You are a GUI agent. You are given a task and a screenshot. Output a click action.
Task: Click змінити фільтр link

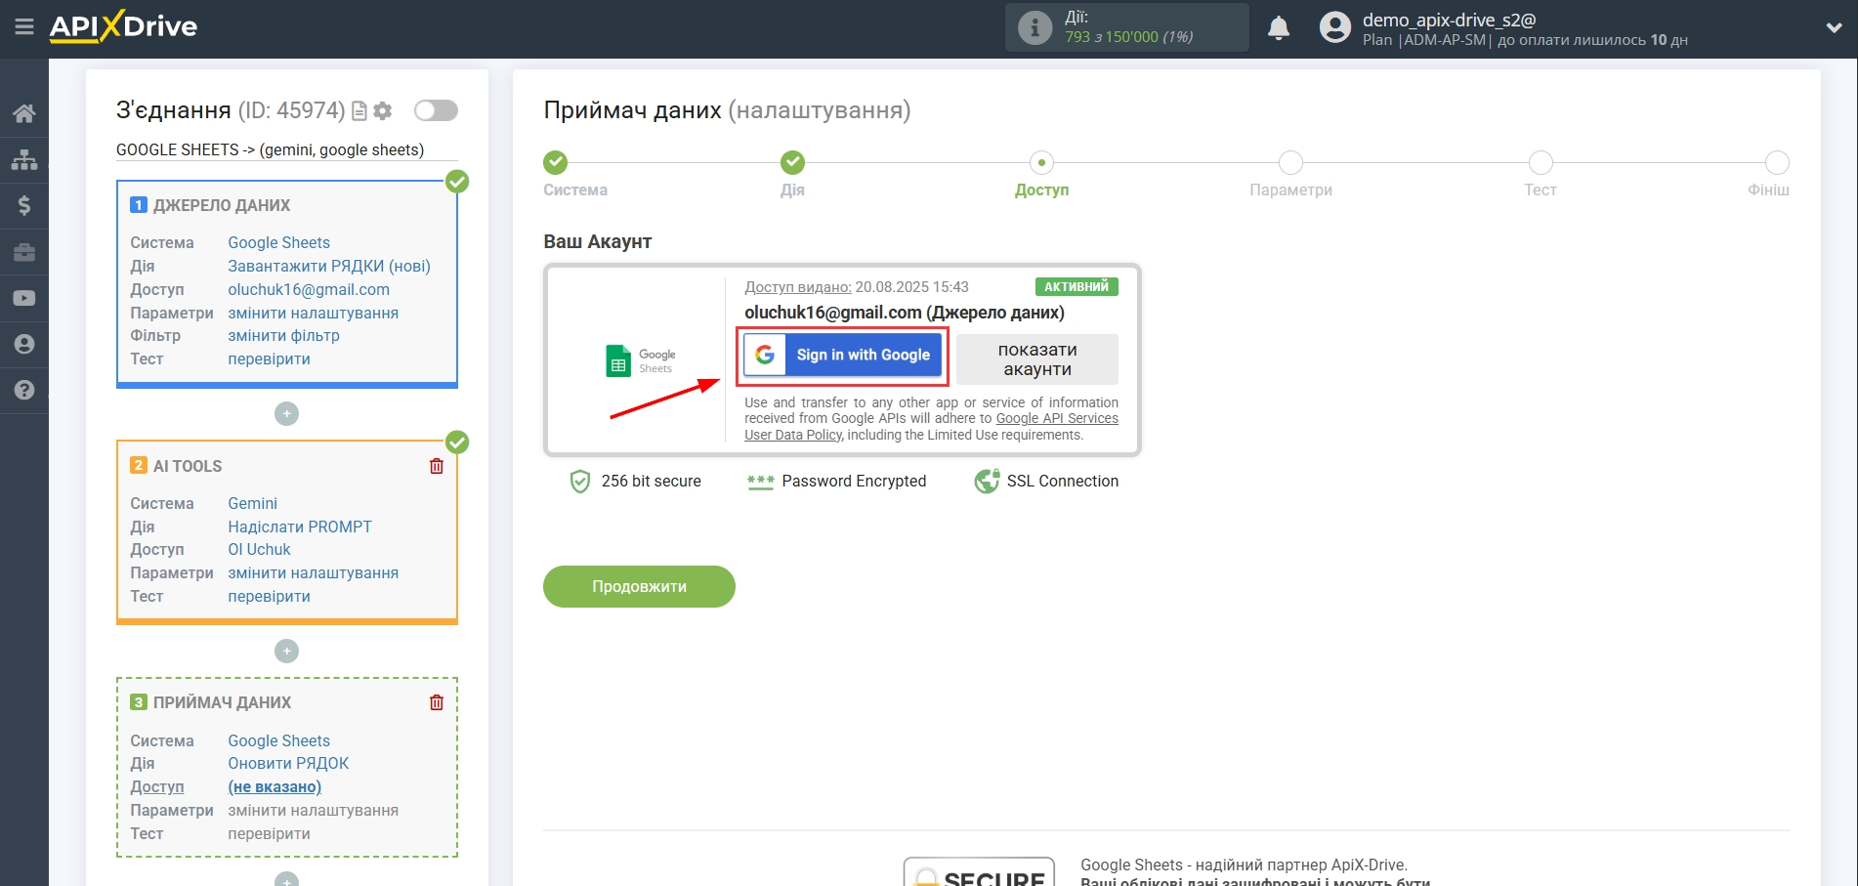click(x=283, y=335)
